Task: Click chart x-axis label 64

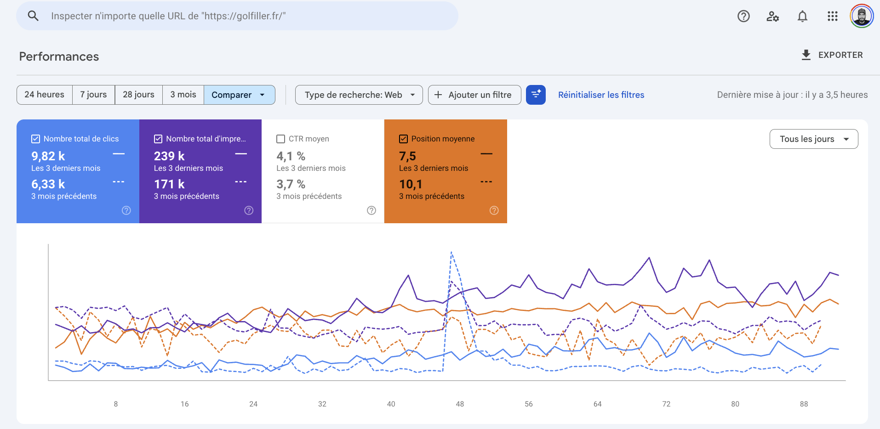Action: [598, 404]
